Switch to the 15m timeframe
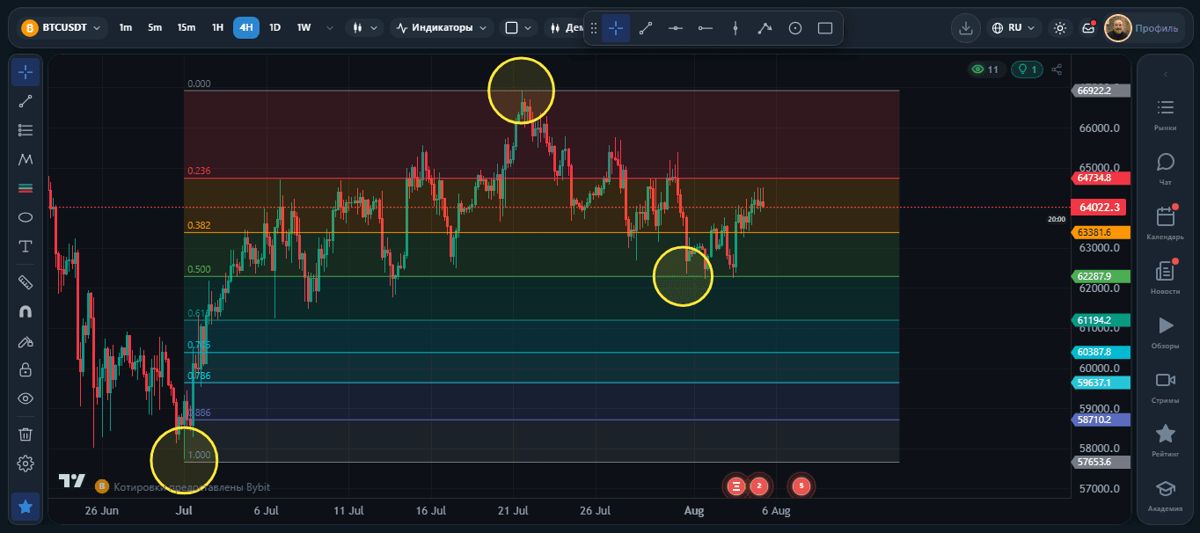 pyautogui.click(x=187, y=28)
